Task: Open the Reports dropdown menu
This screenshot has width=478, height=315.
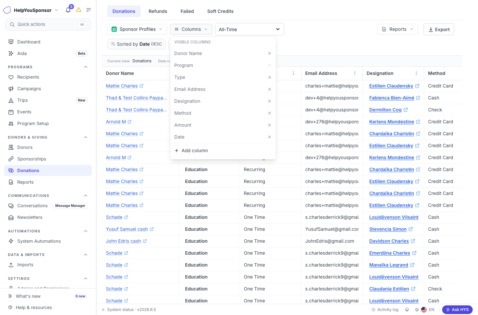Action: (x=398, y=29)
